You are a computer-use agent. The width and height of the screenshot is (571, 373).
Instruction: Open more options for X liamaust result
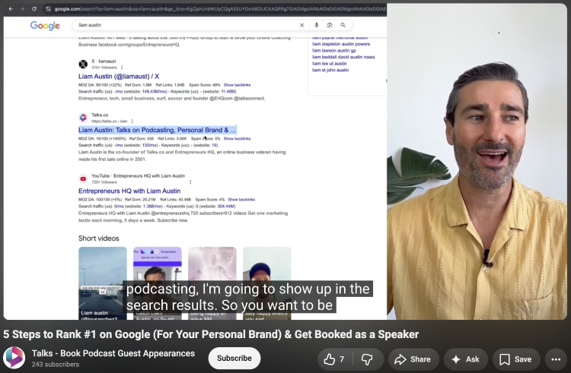tap(122, 68)
